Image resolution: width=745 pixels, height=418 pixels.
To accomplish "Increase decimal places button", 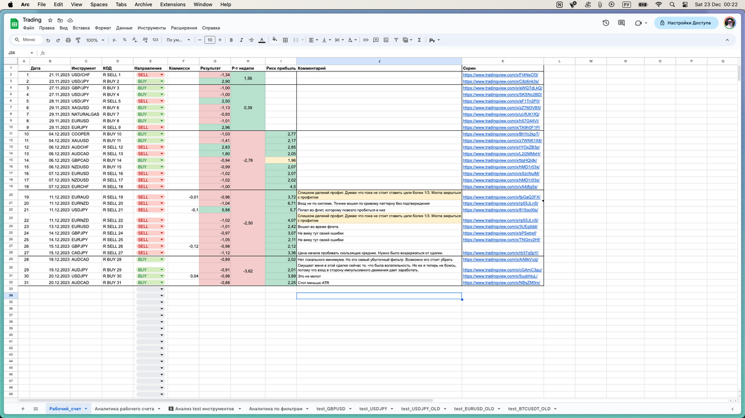I will 144,40.
